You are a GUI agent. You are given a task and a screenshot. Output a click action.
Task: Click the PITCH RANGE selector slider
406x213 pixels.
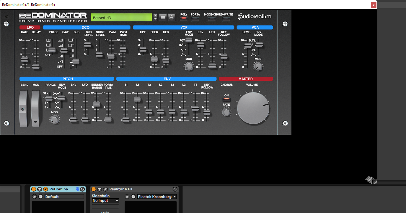[x=50, y=98]
